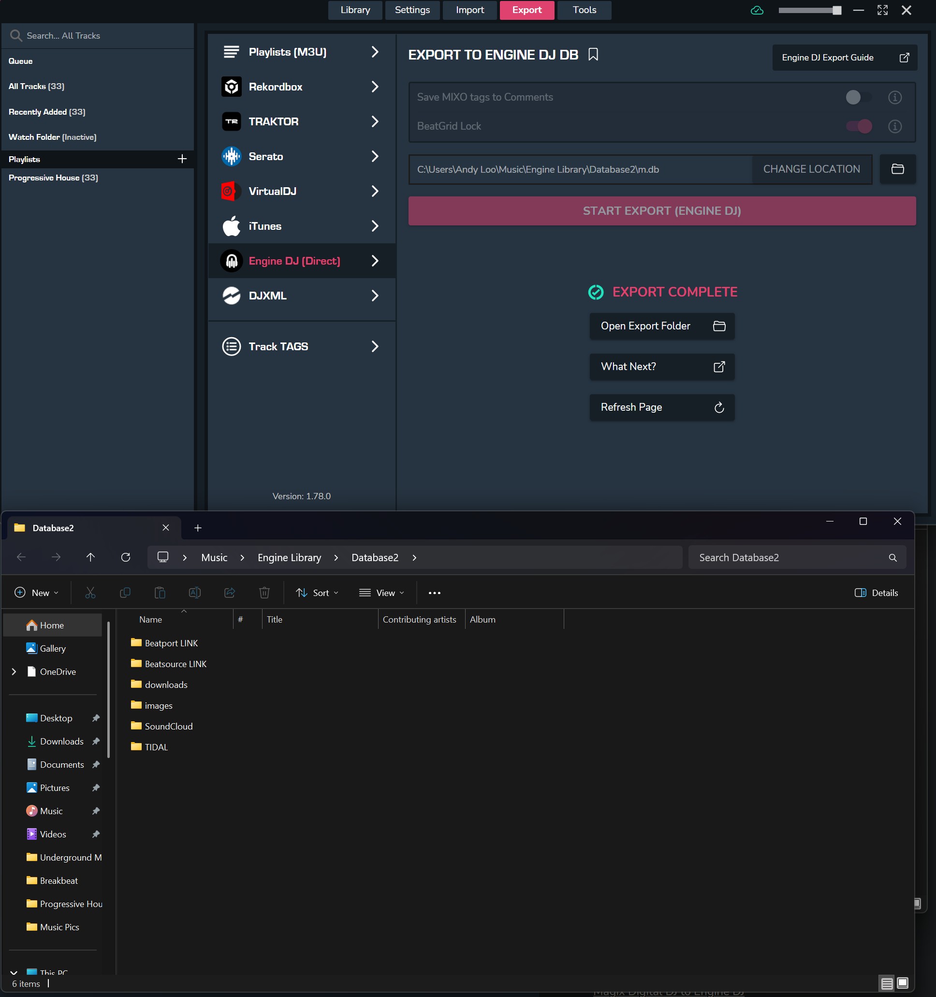936x997 pixels.
Task: Toggle MIXO fullscreen with the expand icon
Action: (x=882, y=10)
